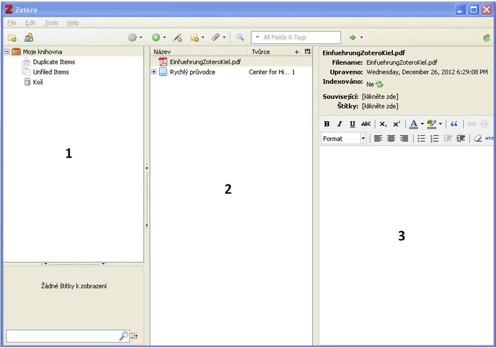496x348 pixels.
Task: Toggle Underline in note editor
Action: [353, 124]
